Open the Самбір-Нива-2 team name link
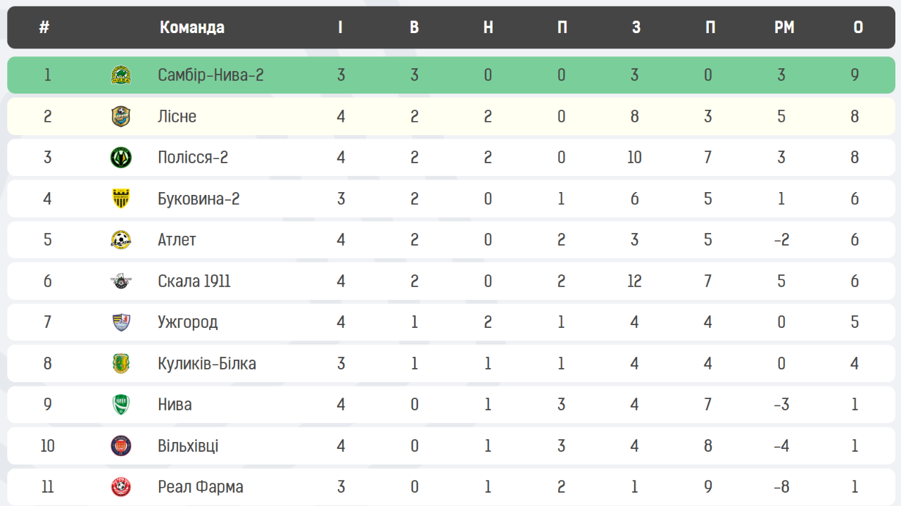Screen dimensions: 901x506 tap(210, 75)
